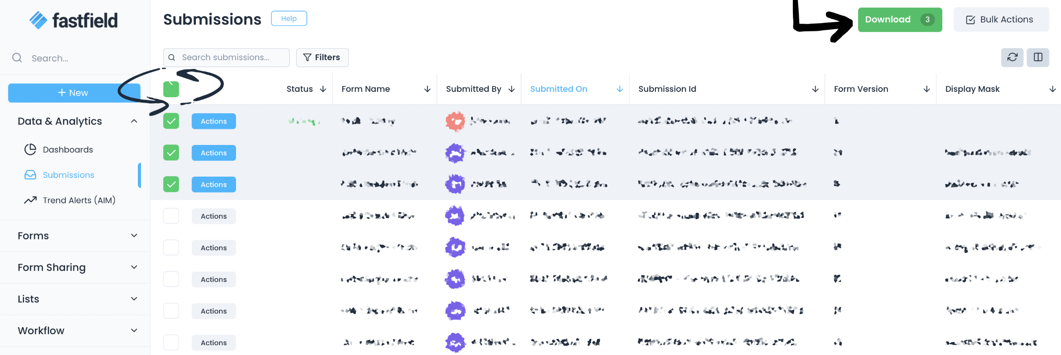This screenshot has width=1061, height=355.
Task: Expand the Workflow sidebar section
Action: point(134,330)
